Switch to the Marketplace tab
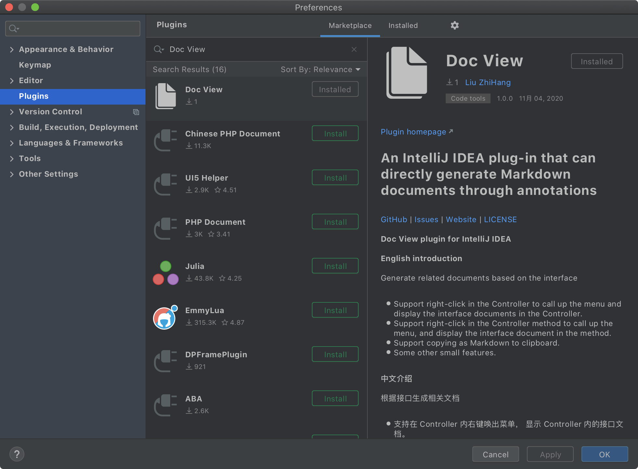638x469 pixels. (350, 25)
